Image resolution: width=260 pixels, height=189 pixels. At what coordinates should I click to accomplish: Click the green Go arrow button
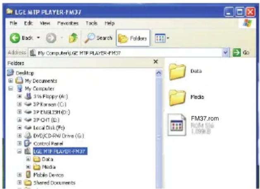coord(236,53)
